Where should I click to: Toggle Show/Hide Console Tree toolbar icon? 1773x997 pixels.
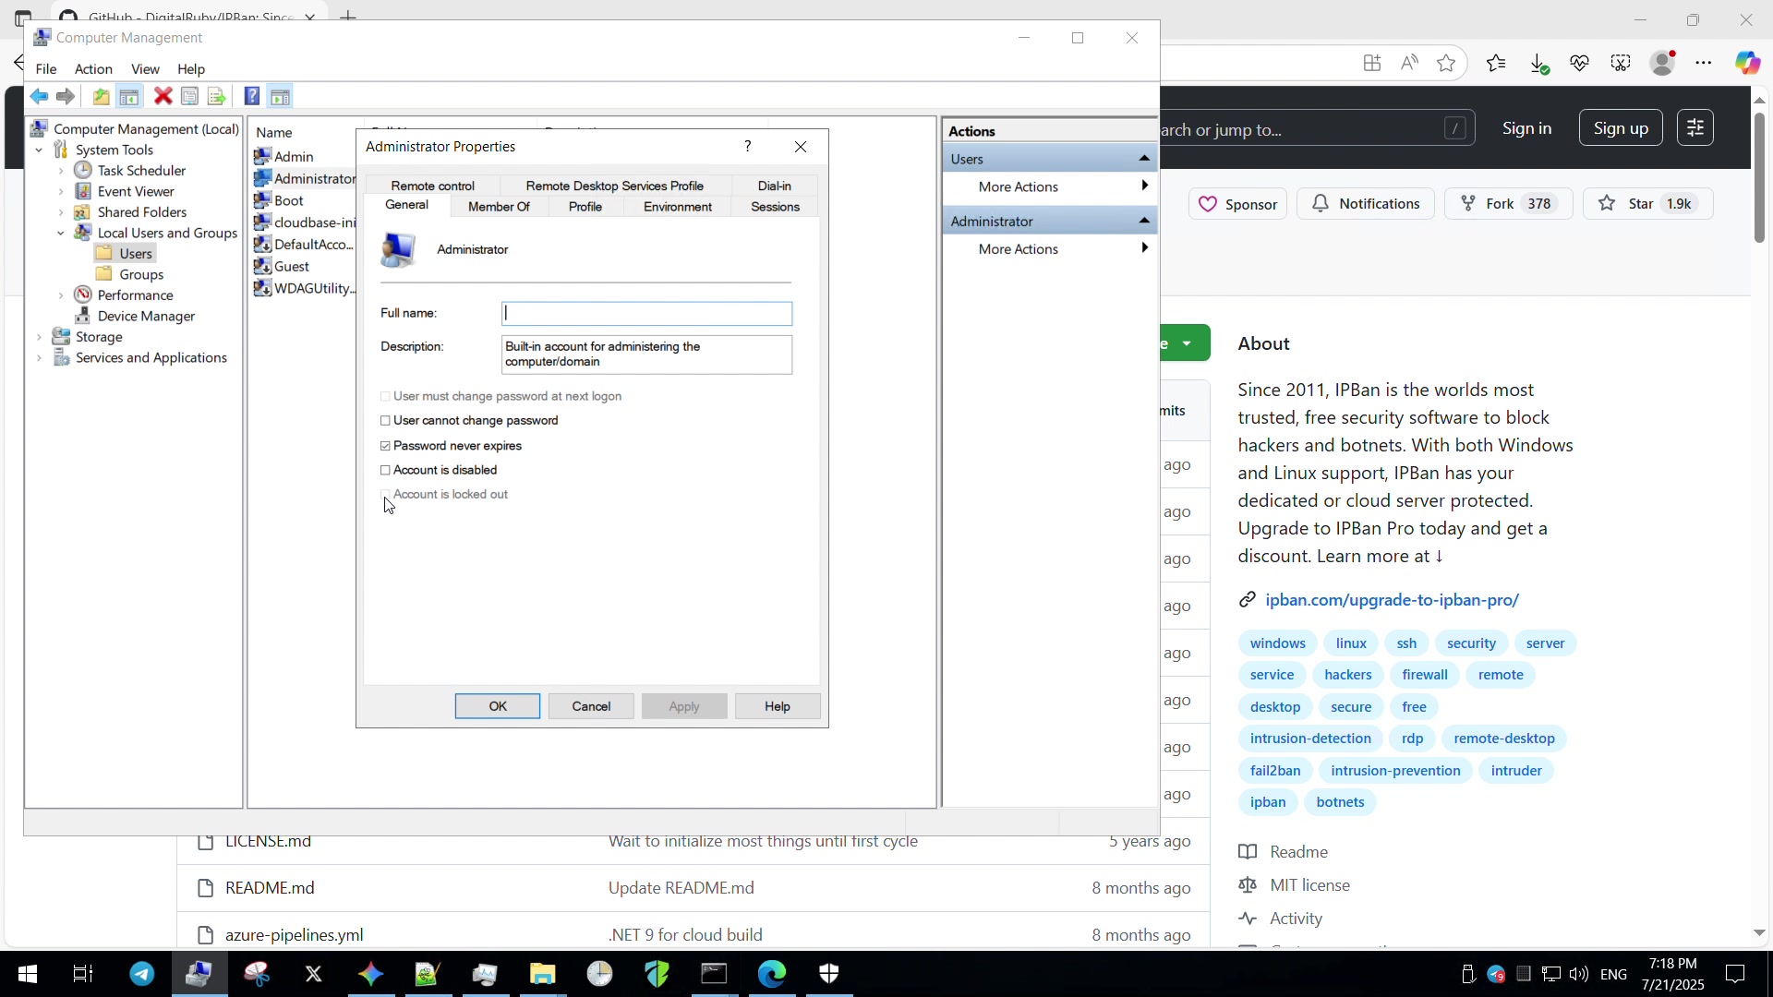(129, 97)
